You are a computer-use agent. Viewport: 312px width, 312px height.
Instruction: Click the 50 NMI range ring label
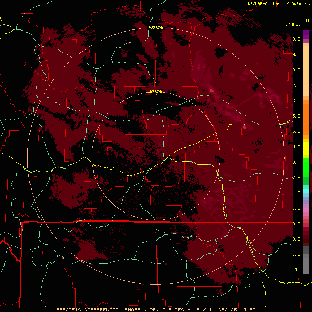pyautogui.click(x=156, y=92)
